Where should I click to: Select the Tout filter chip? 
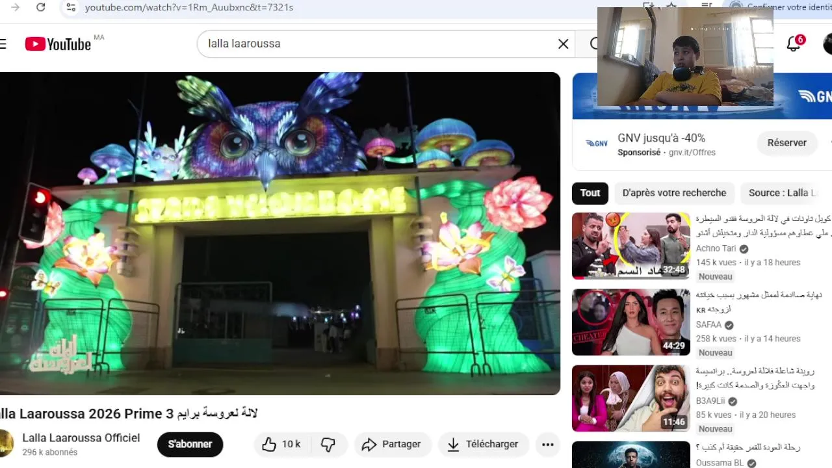tap(590, 193)
